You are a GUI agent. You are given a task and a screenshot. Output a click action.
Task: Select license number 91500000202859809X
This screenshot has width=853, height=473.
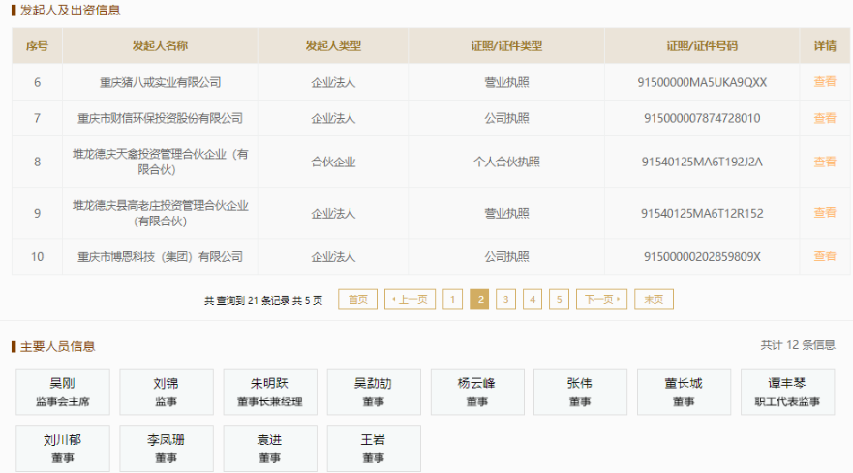point(702,256)
